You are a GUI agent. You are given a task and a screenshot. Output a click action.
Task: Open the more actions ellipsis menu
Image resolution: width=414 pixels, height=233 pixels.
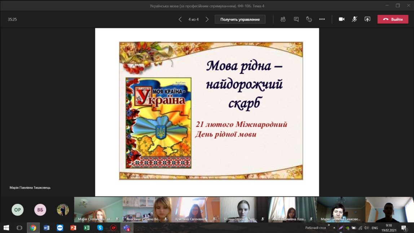tap(322, 19)
